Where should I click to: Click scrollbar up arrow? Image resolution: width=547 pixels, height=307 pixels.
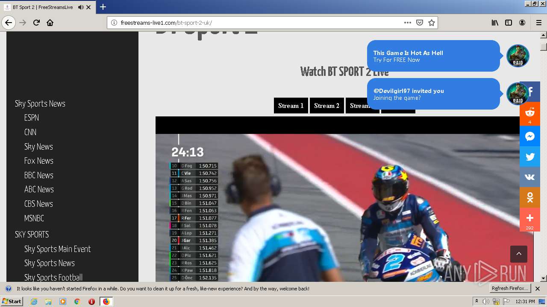[544, 35]
